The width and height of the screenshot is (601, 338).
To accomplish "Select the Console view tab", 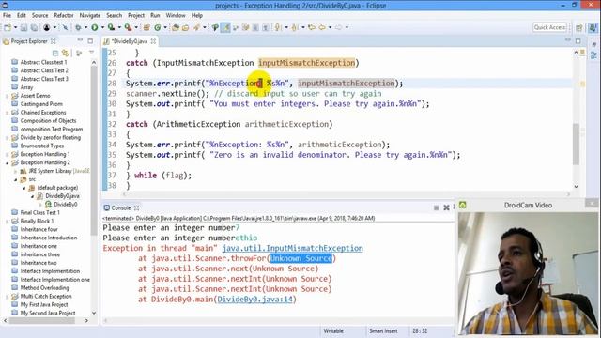I will 121,207.
